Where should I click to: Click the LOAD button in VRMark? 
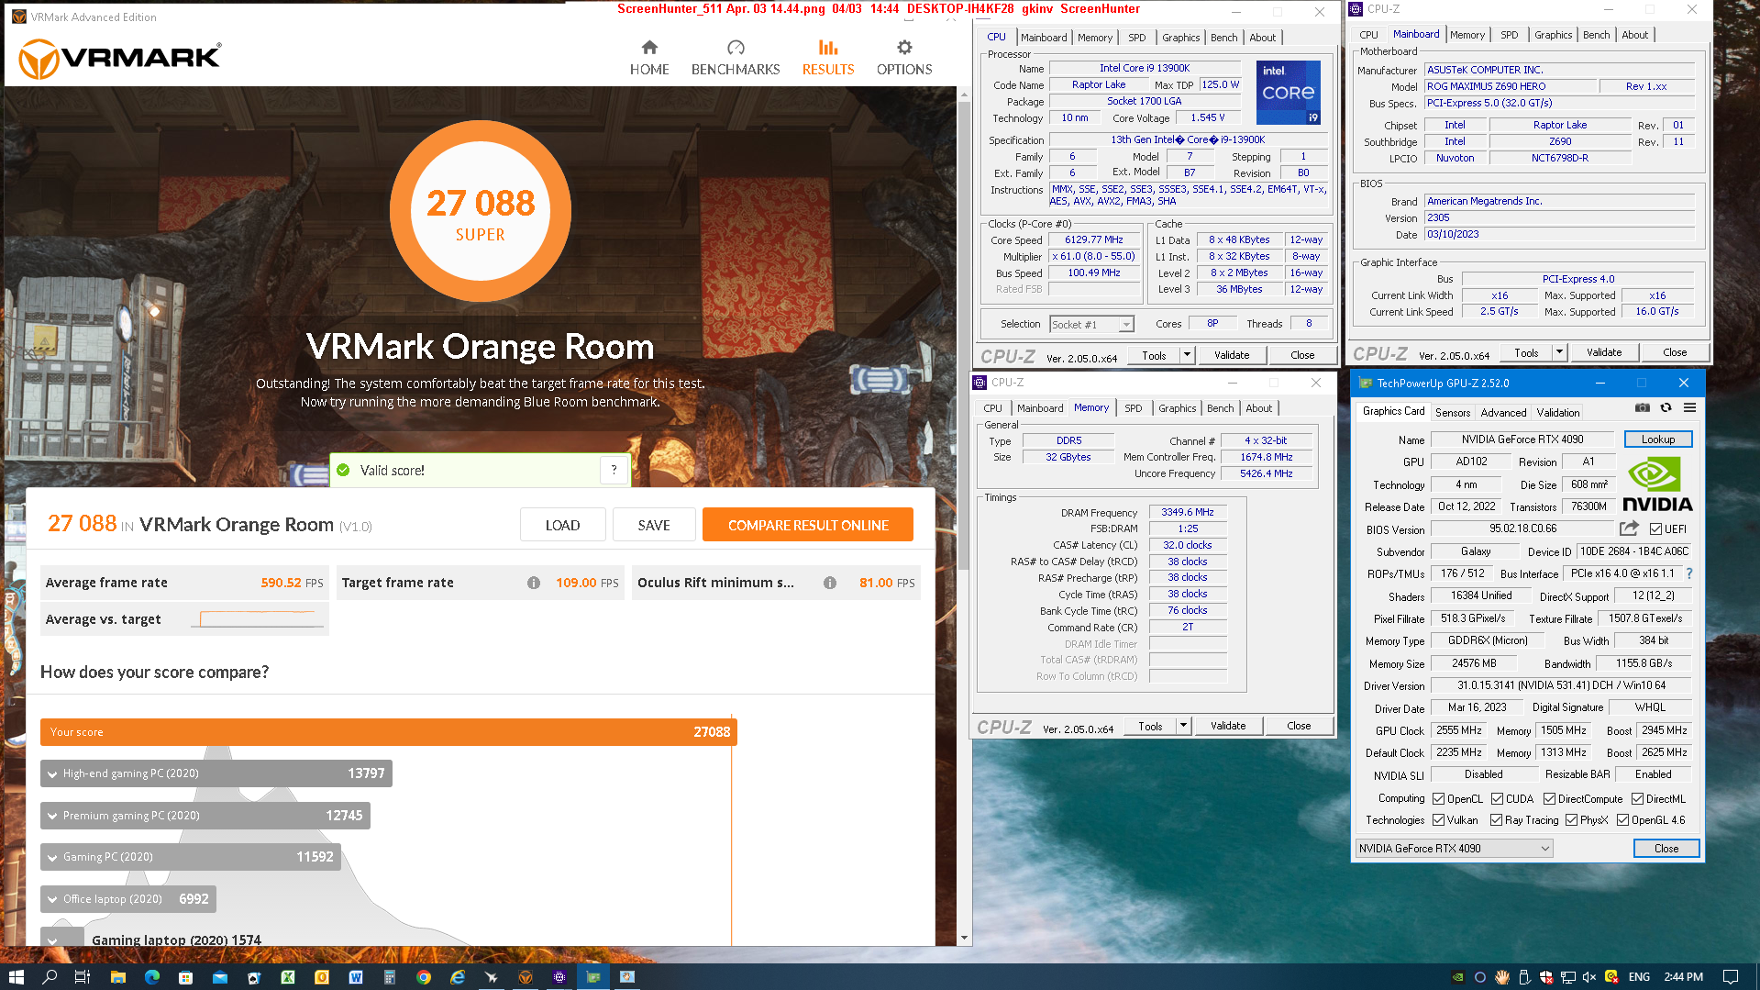point(562,525)
